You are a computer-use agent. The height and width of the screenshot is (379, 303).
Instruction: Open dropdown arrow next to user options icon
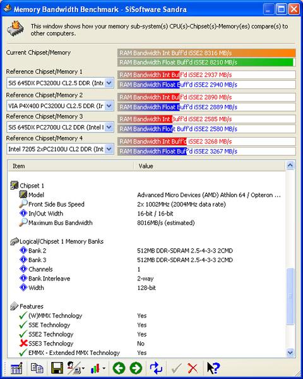(83, 369)
